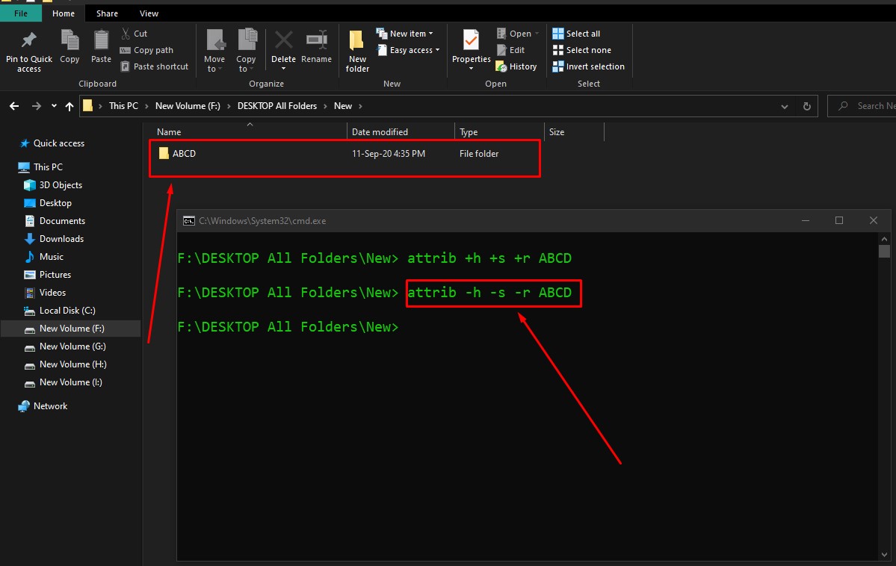Viewport: 896px width, 566px height.
Task: Select New Volume (F:) in sidebar
Action: (72, 329)
